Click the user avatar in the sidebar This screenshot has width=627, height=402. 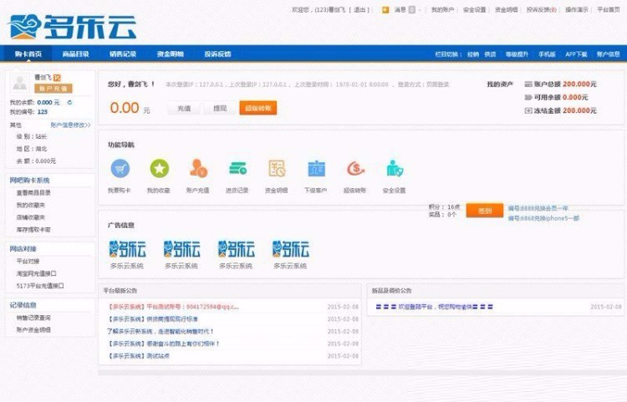pos(19,83)
